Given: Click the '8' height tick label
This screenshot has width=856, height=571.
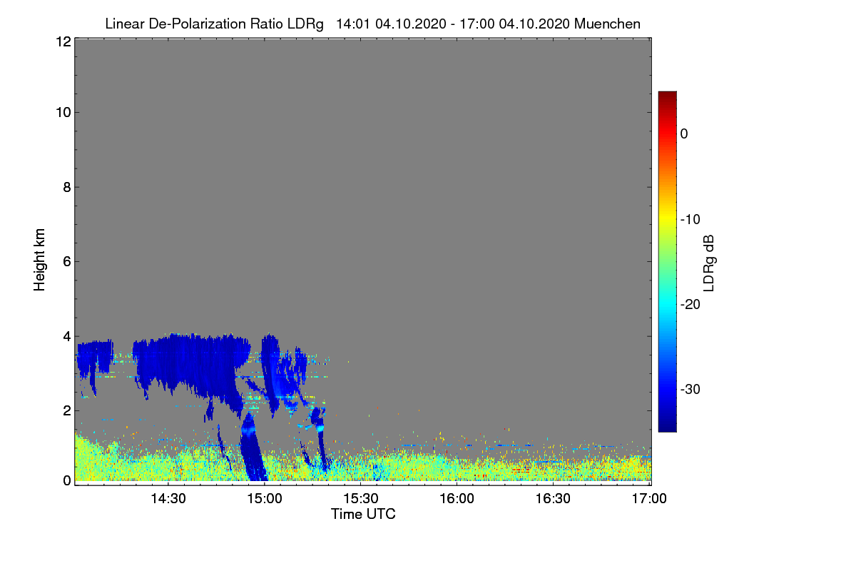Looking at the screenshot, I should (66, 187).
